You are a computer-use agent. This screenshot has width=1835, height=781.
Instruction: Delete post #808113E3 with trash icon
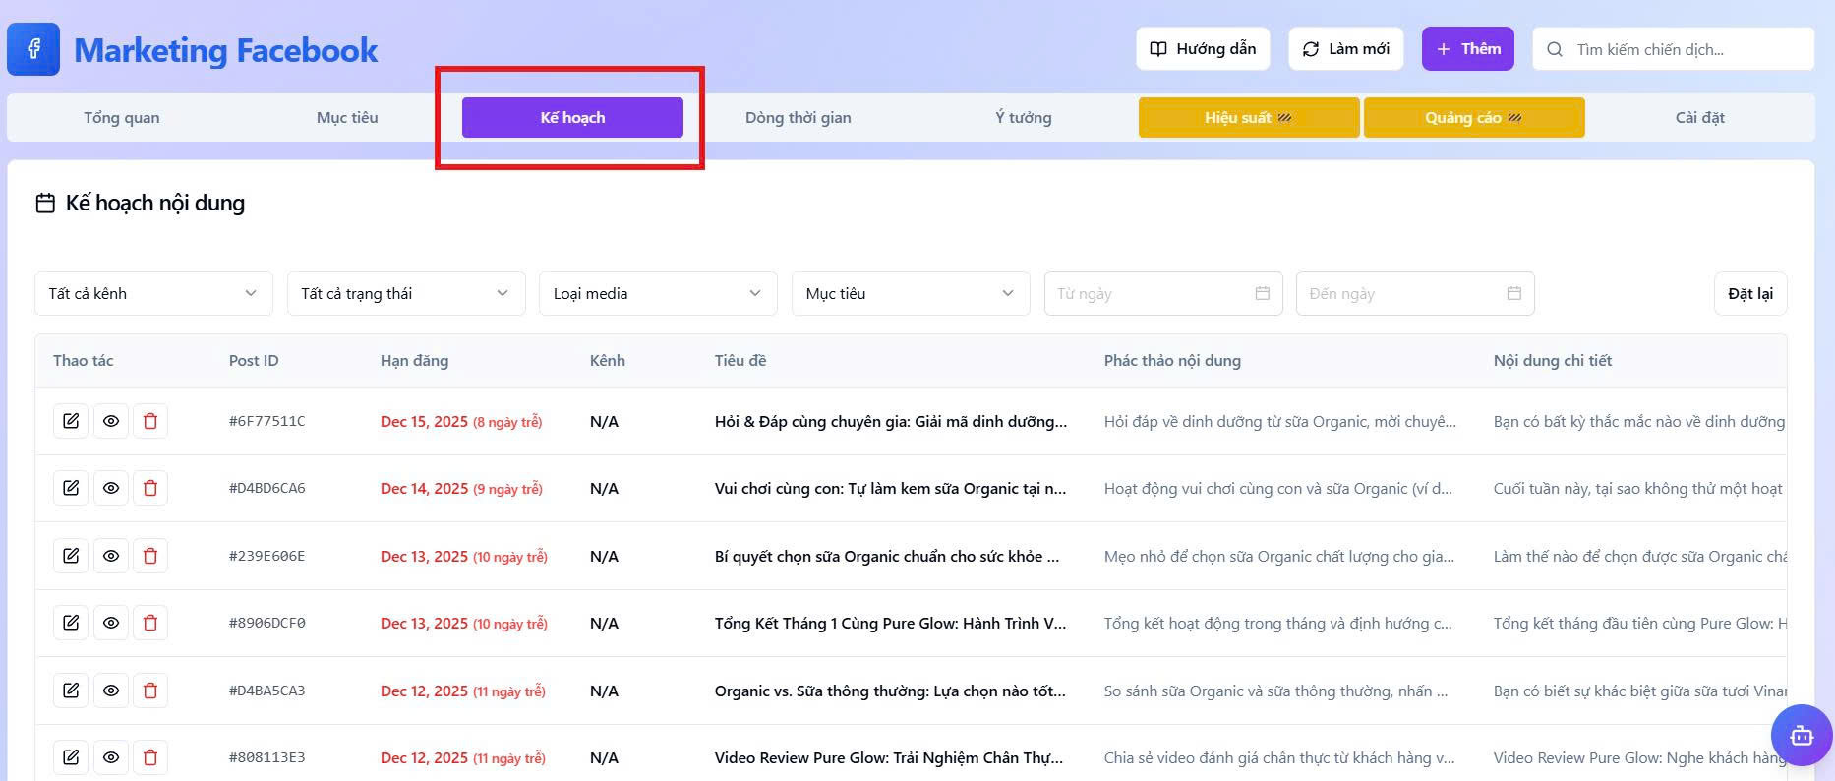click(150, 757)
